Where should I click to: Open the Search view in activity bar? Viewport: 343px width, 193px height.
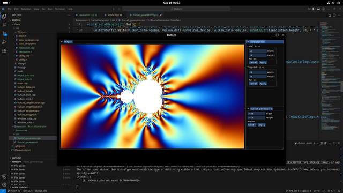[x=4, y=25]
